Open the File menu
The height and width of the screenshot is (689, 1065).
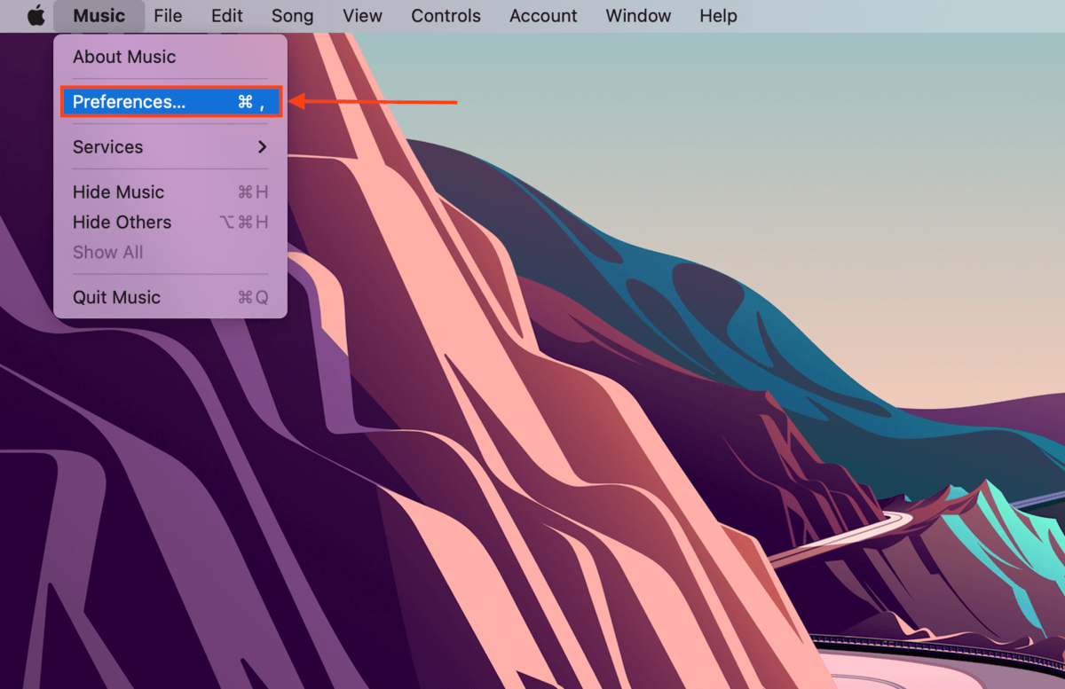168,16
